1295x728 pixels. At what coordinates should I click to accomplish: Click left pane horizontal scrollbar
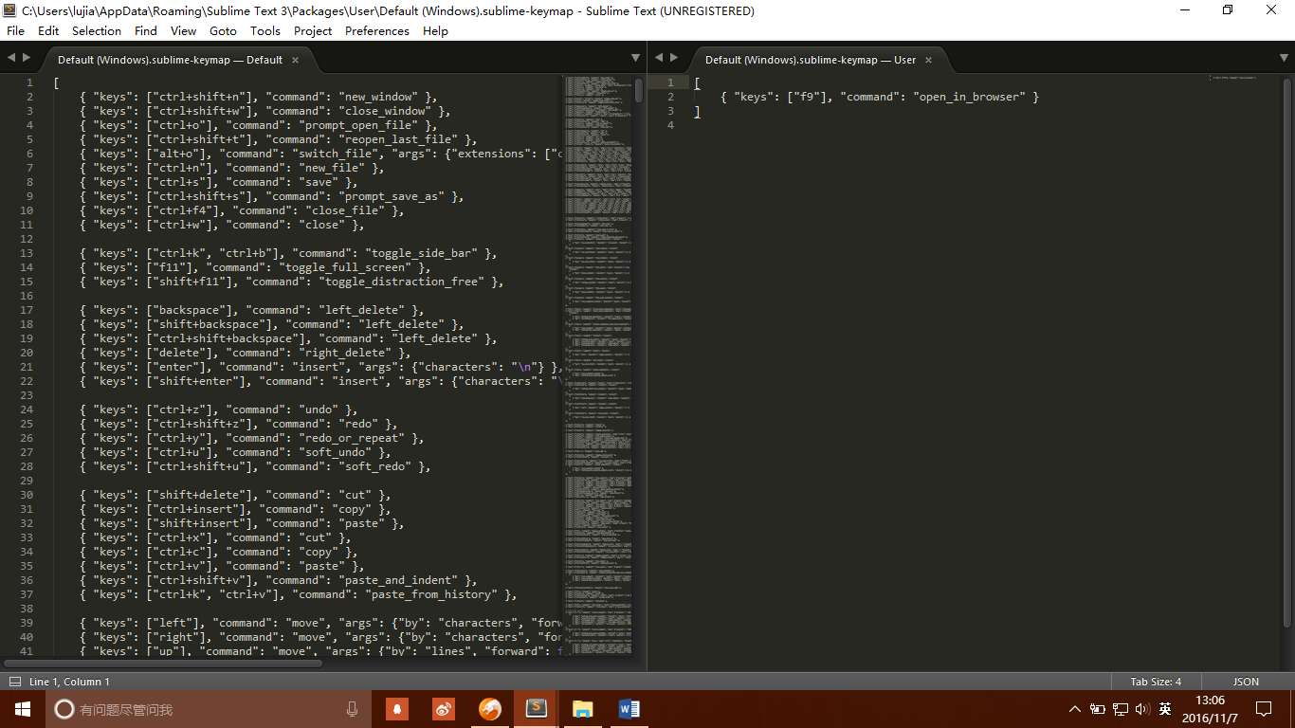click(163, 663)
